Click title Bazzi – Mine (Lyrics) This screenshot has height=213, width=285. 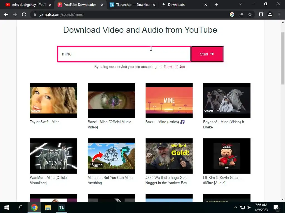coord(165,122)
